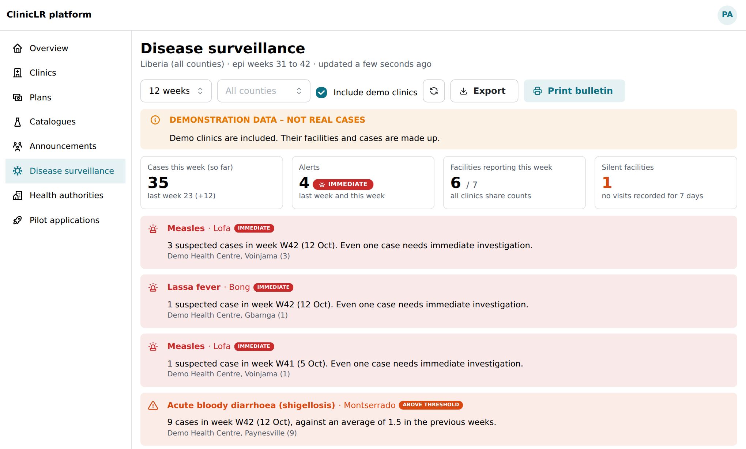This screenshot has height=449, width=746.
Task: Uncheck Include demo clinics checkbox
Action: pyautogui.click(x=321, y=92)
